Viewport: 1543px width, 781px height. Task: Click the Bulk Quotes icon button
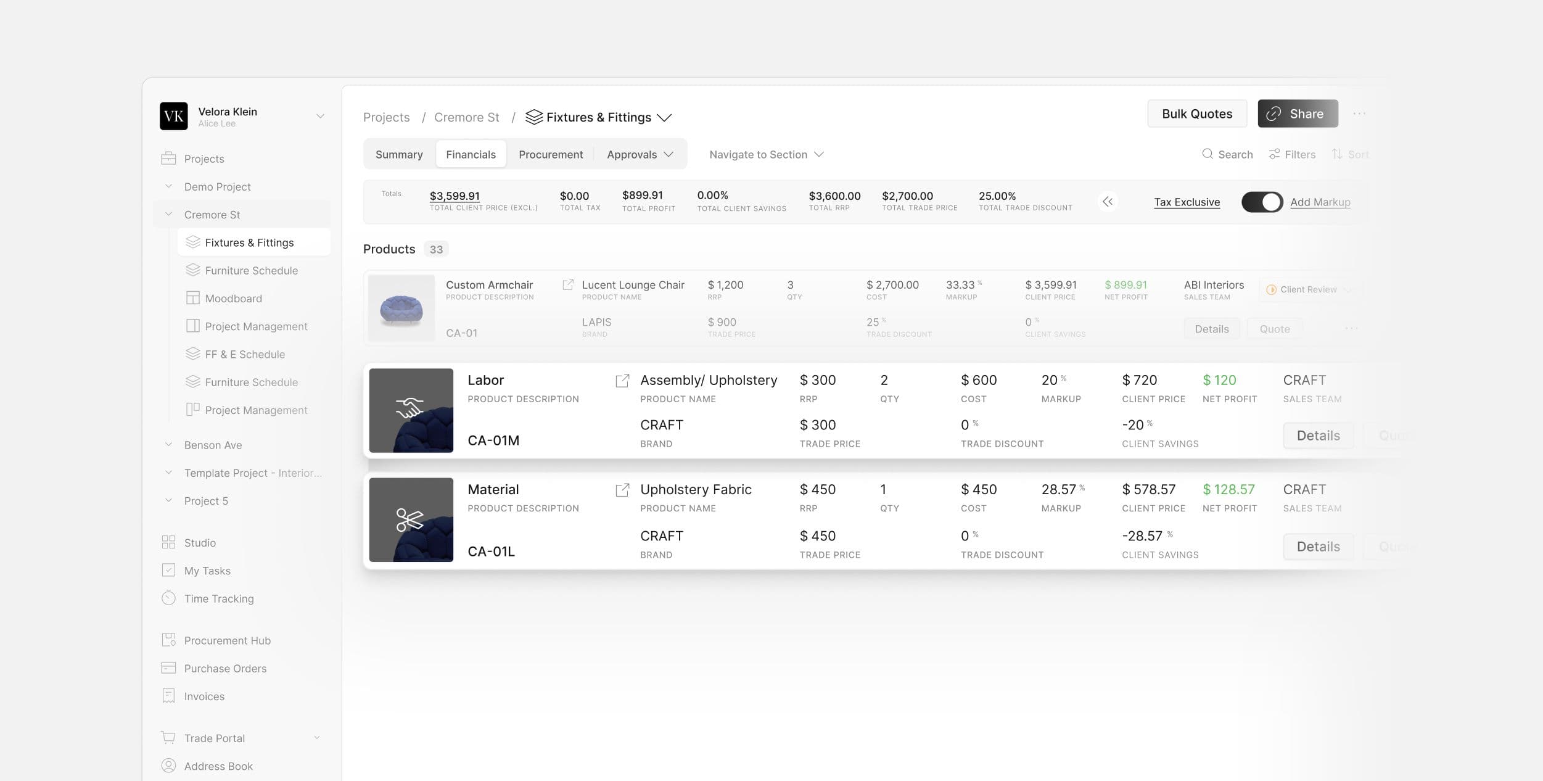[1198, 114]
